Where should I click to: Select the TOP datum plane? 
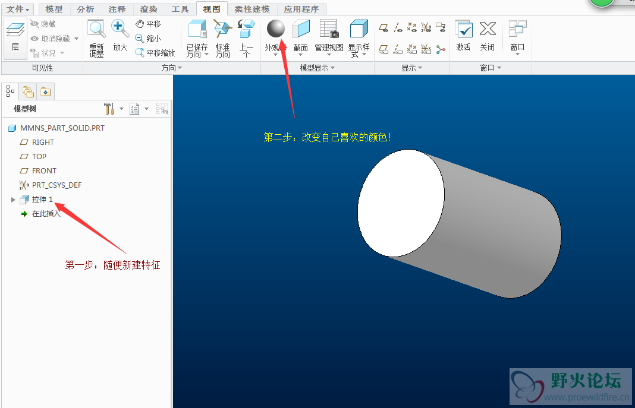click(33, 156)
